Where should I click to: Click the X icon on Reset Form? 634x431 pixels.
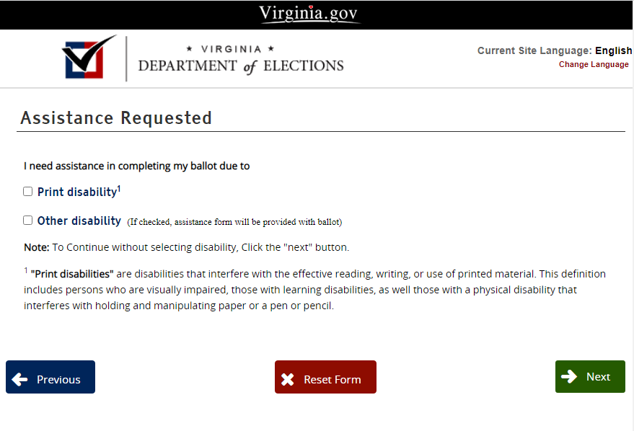[288, 379]
